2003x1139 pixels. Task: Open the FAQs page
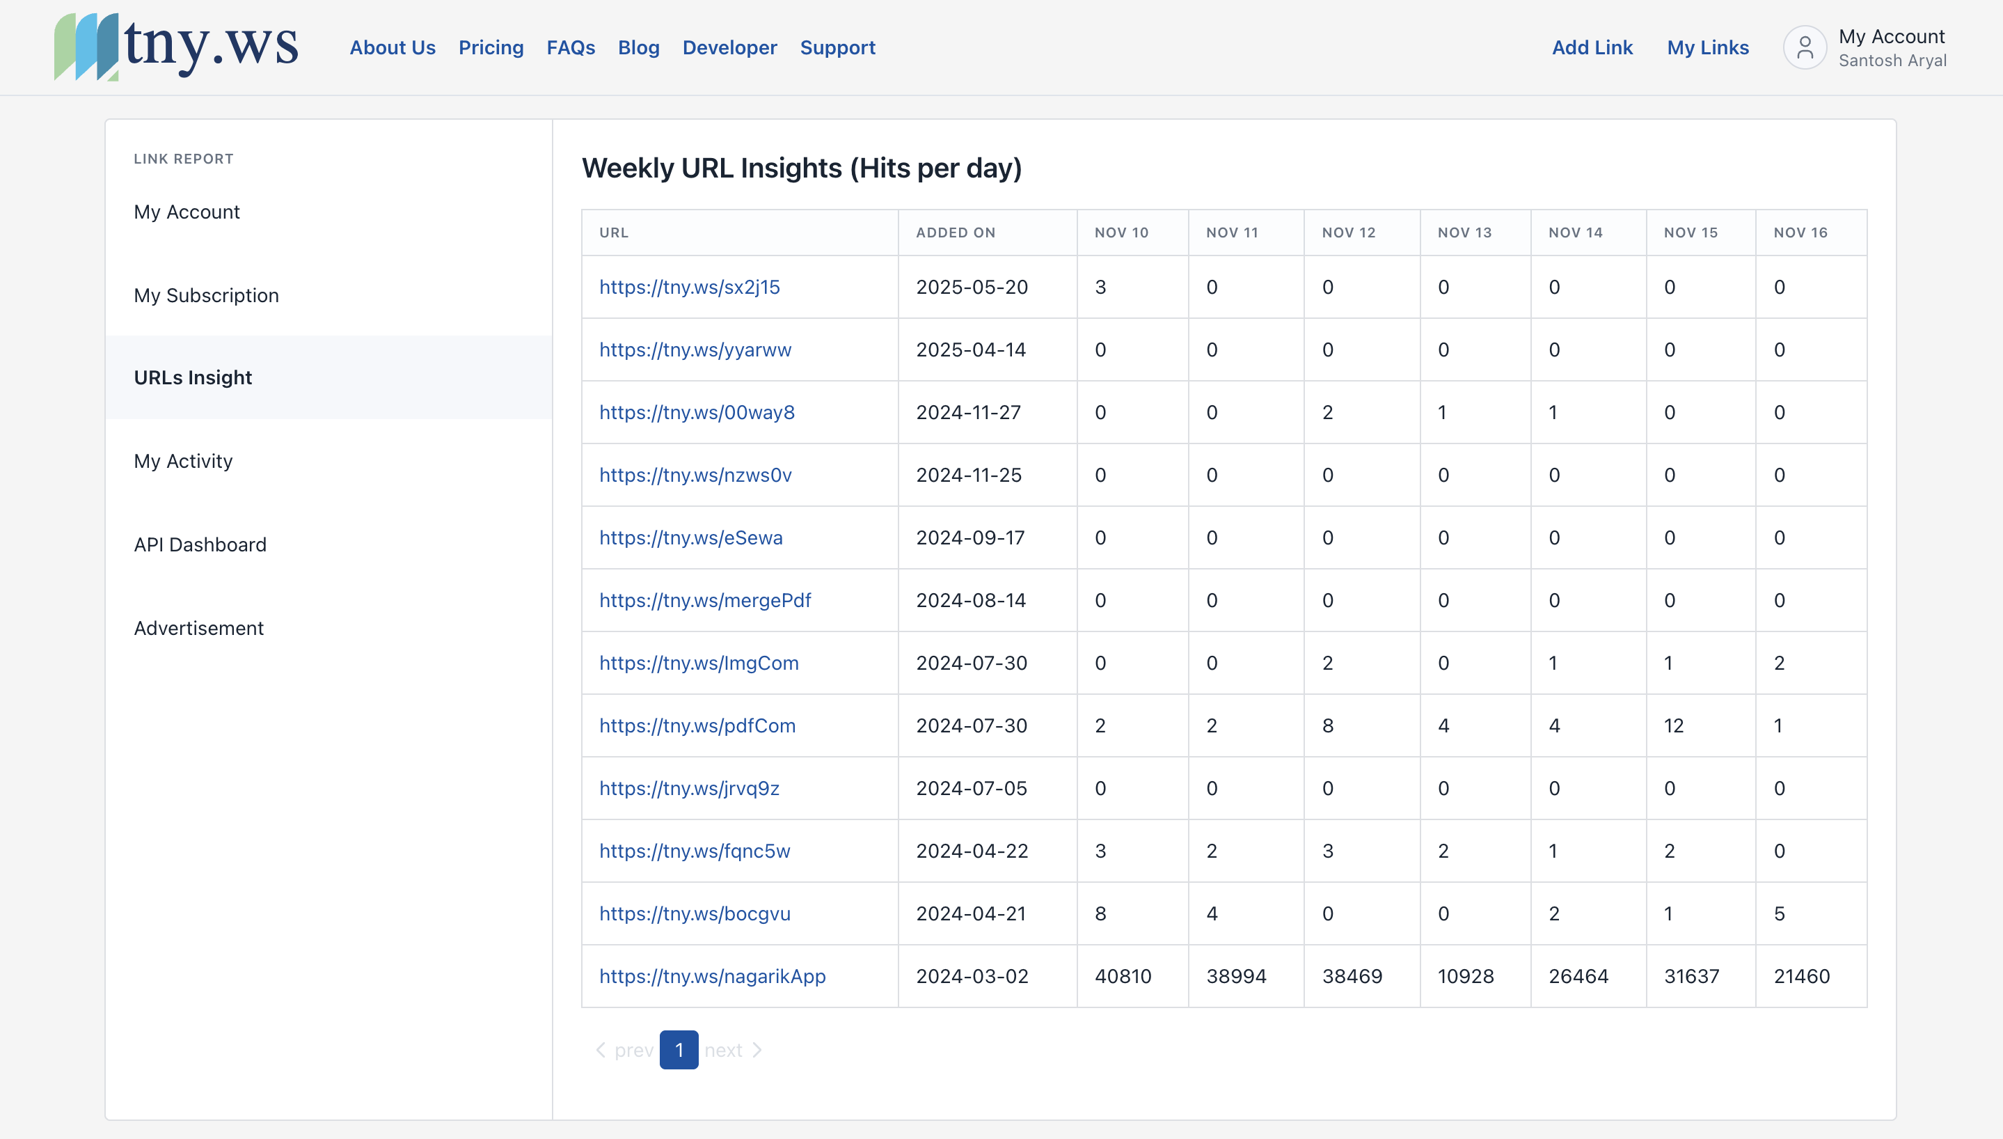pos(571,47)
